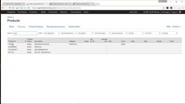185x104 pixels.
Task: Open the Customers menu
Action: (53, 12)
